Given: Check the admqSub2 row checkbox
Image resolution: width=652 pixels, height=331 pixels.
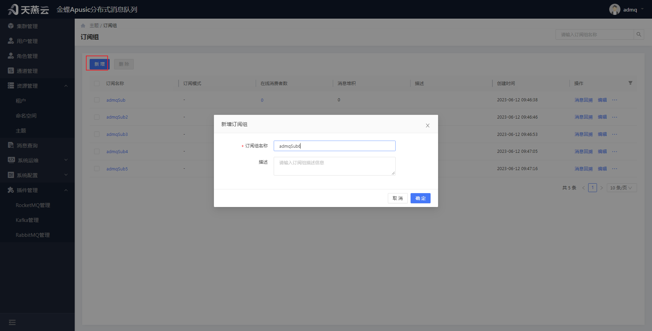Looking at the screenshot, I should [x=97, y=117].
